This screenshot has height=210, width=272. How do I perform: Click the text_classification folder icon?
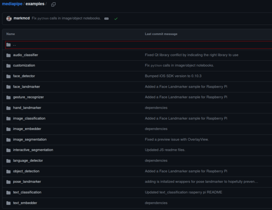tap(8, 192)
